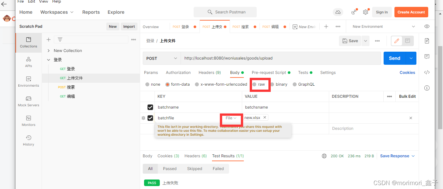Screen dimensions: 443x189
Task: Open tab bar three-dot options
Action: point(338,26)
